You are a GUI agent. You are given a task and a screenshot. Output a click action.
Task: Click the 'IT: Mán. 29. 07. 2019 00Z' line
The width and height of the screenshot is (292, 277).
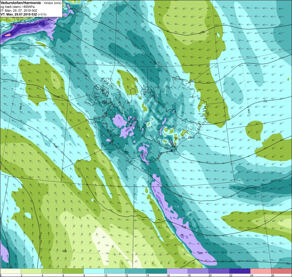19,11
